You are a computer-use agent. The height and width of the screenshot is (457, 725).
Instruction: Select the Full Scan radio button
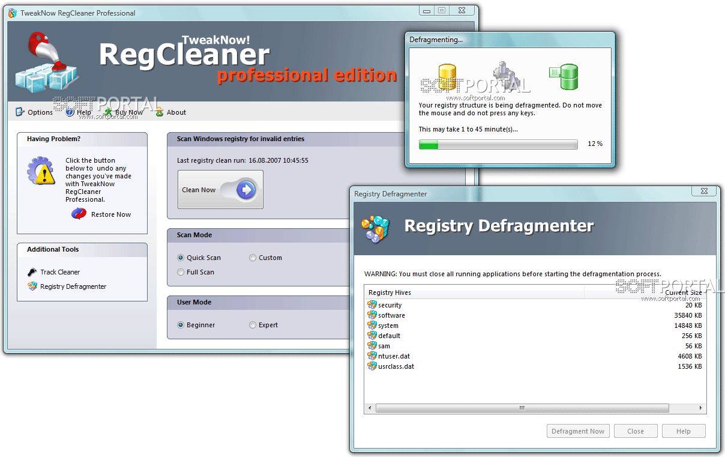point(181,272)
